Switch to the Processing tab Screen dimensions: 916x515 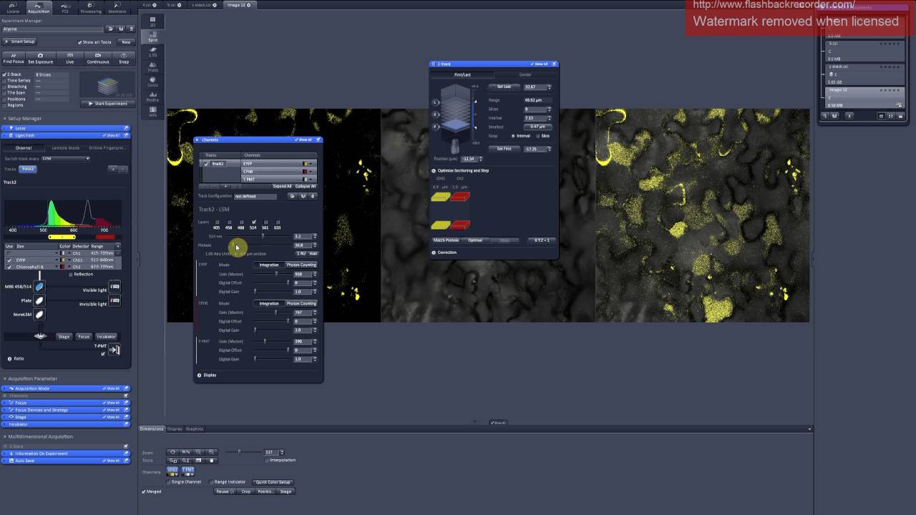click(91, 8)
